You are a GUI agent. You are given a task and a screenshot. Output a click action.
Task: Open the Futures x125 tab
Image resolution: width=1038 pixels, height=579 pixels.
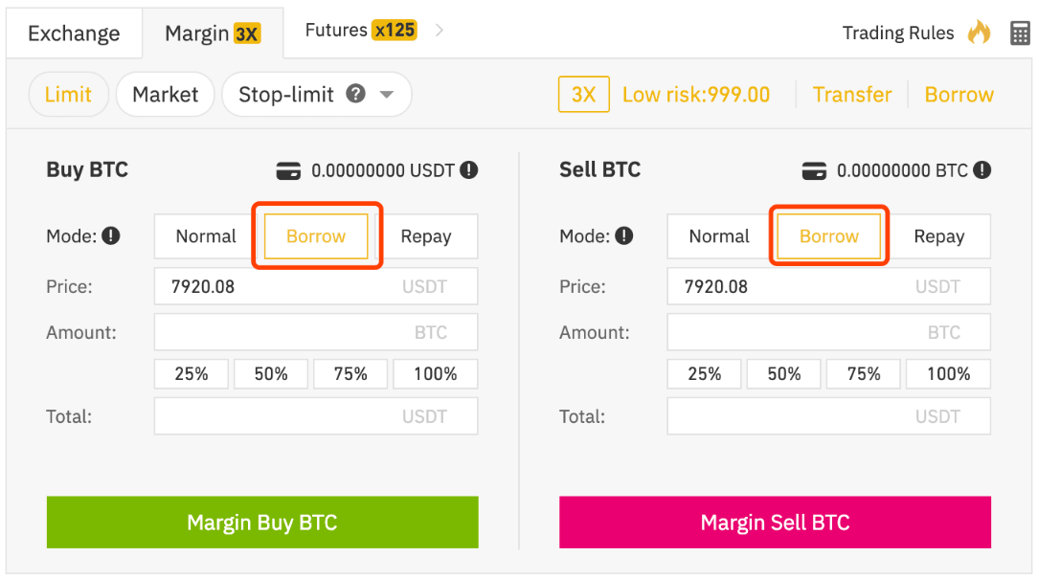pos(359,30)
